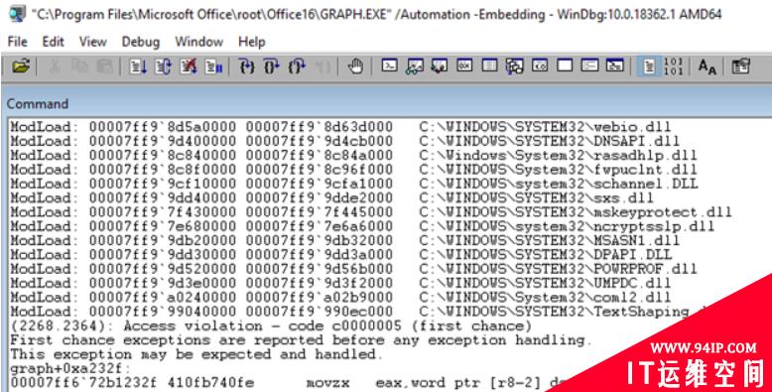
Task: Open the Memory window icon
Action: click(489, 65)
